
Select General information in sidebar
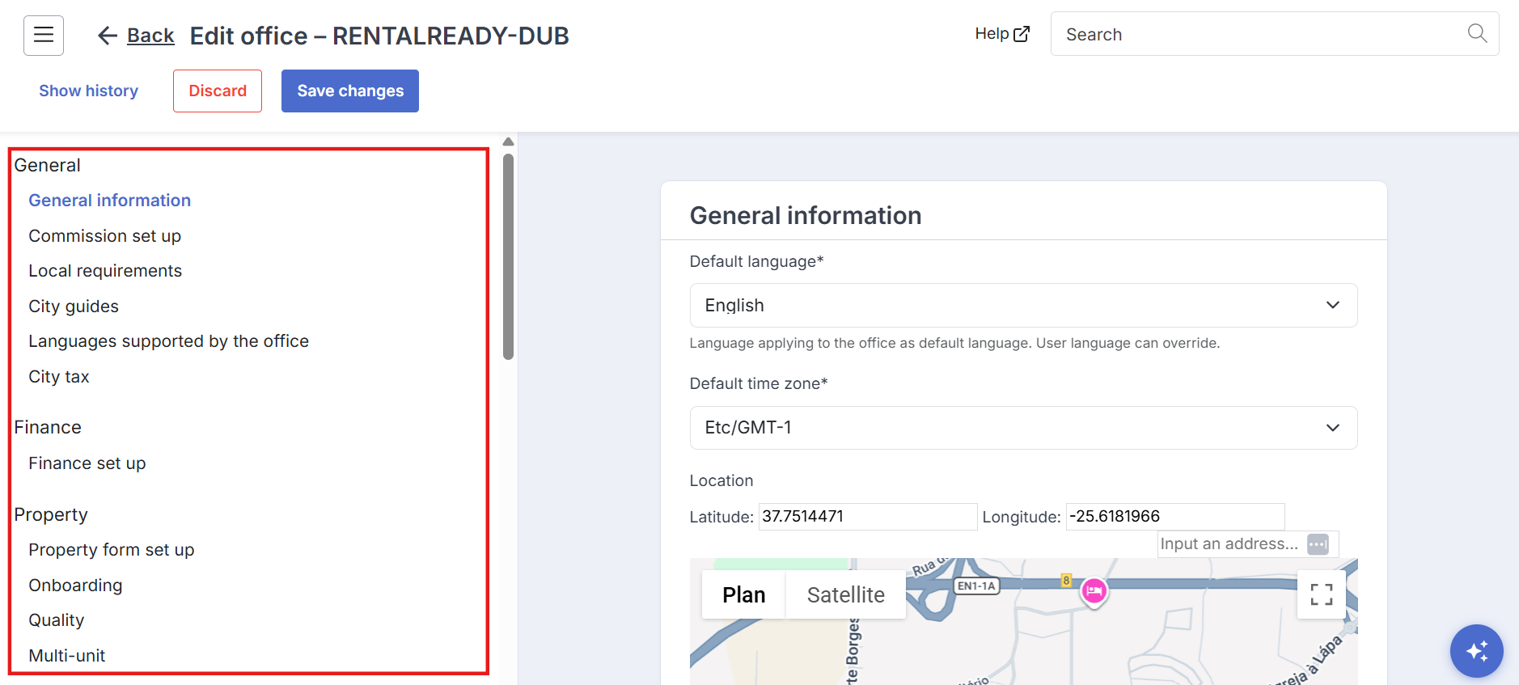110,201
